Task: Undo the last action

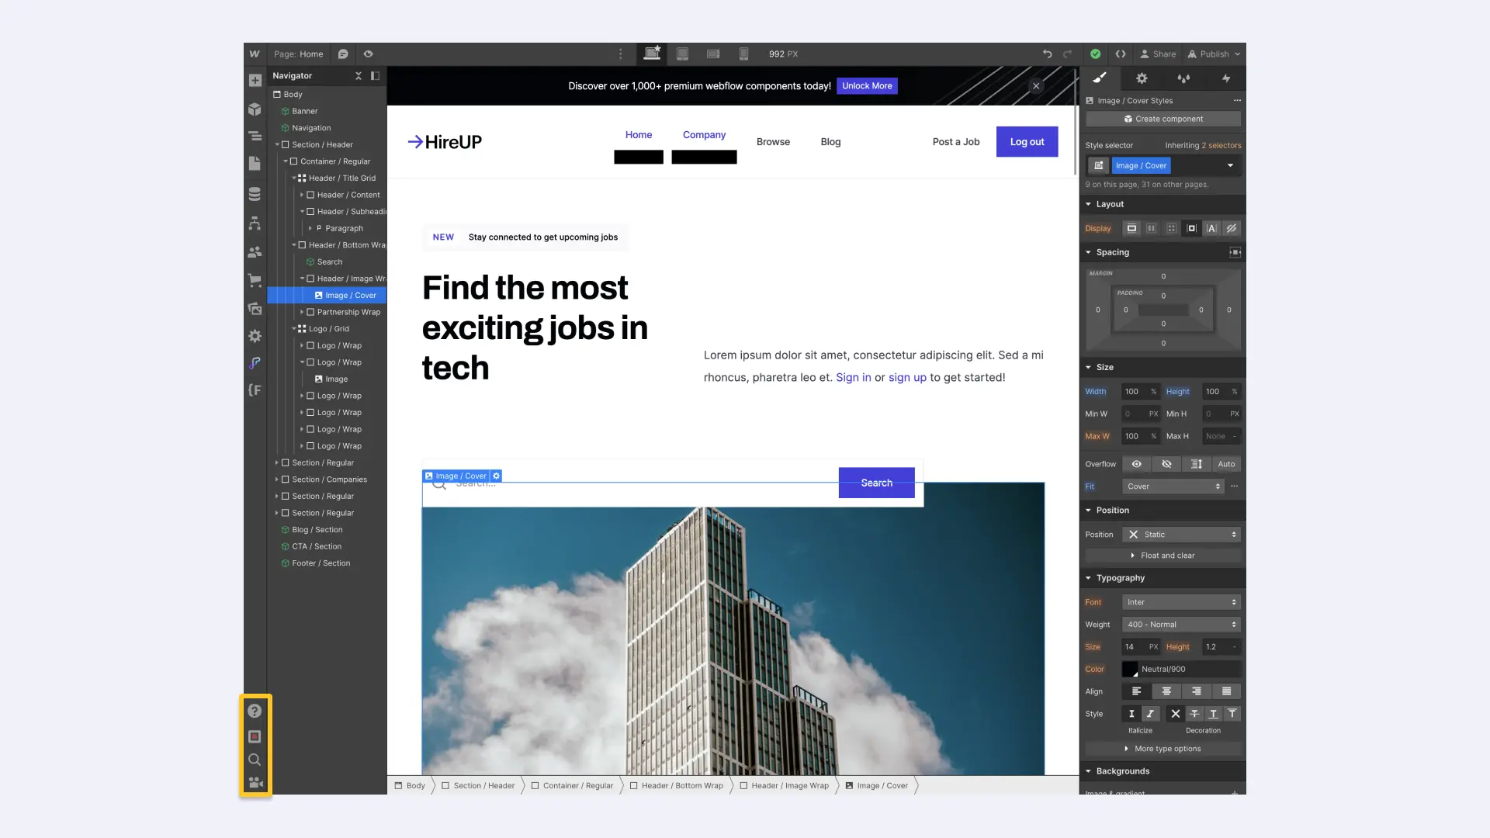Action: click(1047, 54)
